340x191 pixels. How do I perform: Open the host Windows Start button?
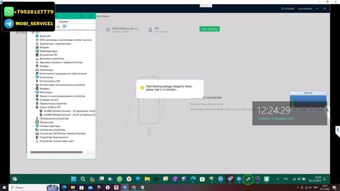pyautogui.click(x=4, y=187)
